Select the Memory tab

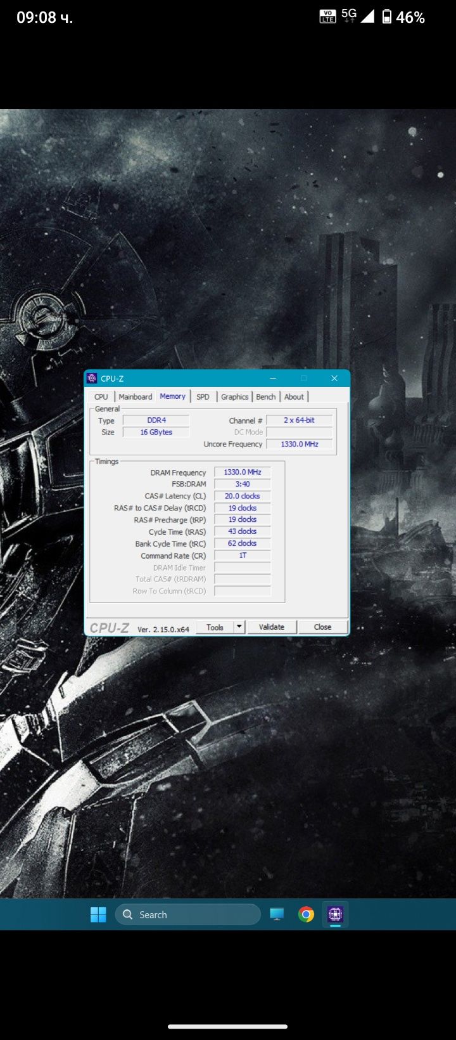tap(173, 396)
